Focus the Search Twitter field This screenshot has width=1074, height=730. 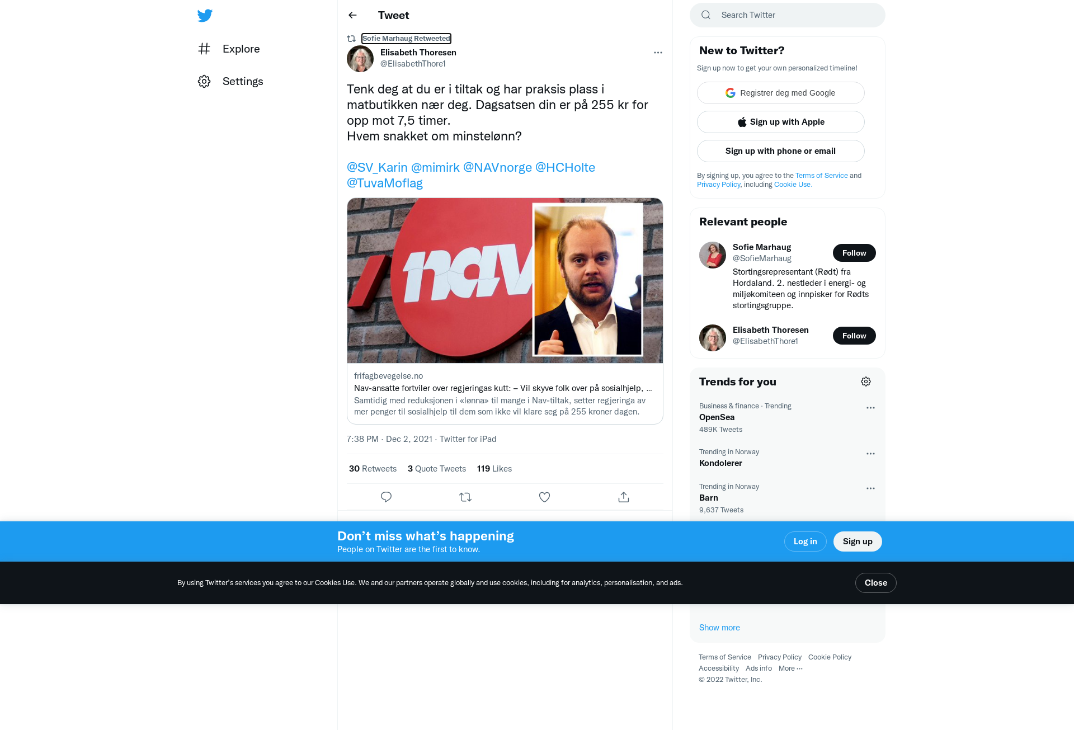coord(788,15)
